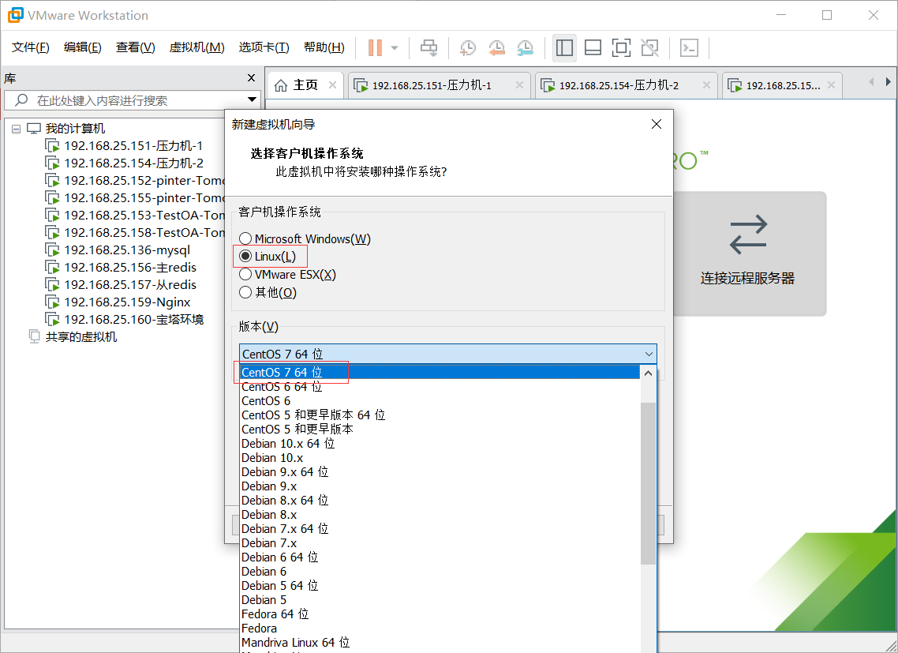Close the 新建虚拟机向导 dialog
898x653 pixels.
(657, 125)
